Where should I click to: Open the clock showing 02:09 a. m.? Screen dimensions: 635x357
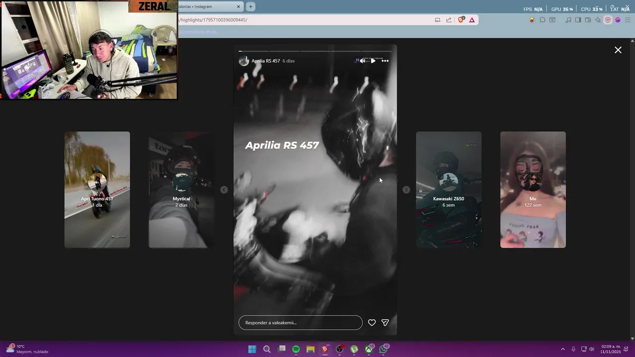tap(611, 349)
